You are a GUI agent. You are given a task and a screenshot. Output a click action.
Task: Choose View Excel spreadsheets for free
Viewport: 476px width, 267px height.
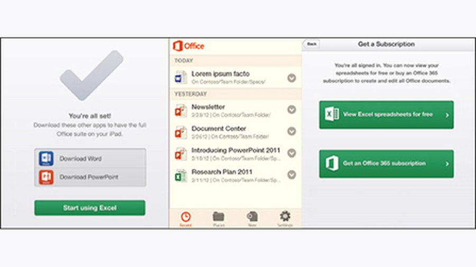pos(387,114)
